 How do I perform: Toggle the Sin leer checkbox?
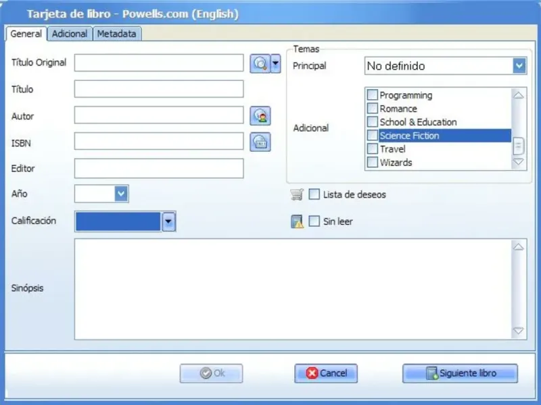(x=314, y=221)
